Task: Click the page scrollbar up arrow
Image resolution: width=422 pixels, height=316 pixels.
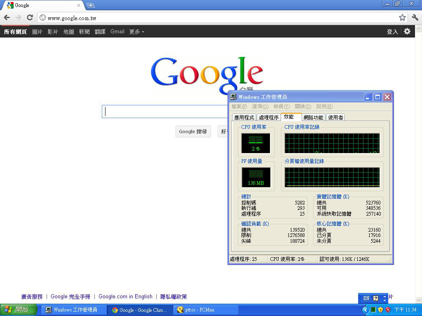Action: pos(418,28)
